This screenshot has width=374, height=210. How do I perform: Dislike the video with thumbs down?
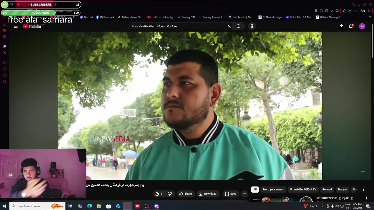coord(170,194)
